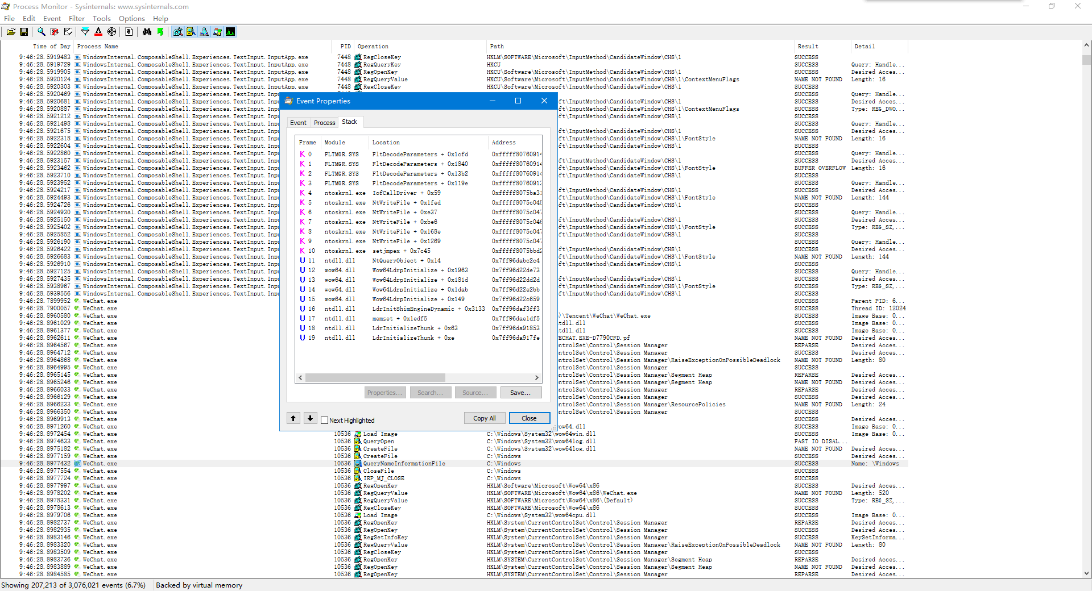Image resolution: width=1092 pixels, height=591 pixels.
Task: Select stack frame 0 kernel K icon
Action: point(303,155)
